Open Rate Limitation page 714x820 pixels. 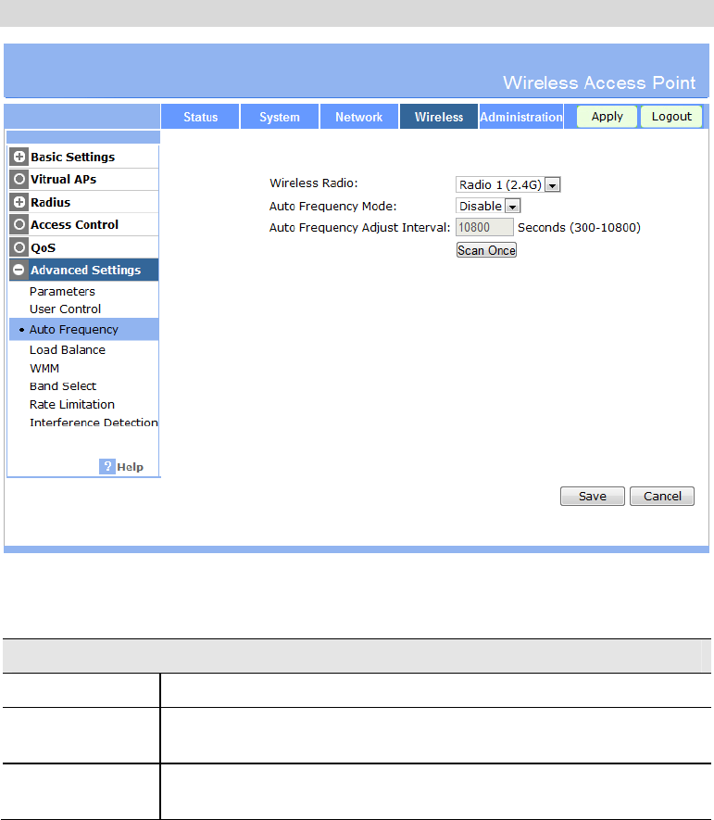point(71,404)
